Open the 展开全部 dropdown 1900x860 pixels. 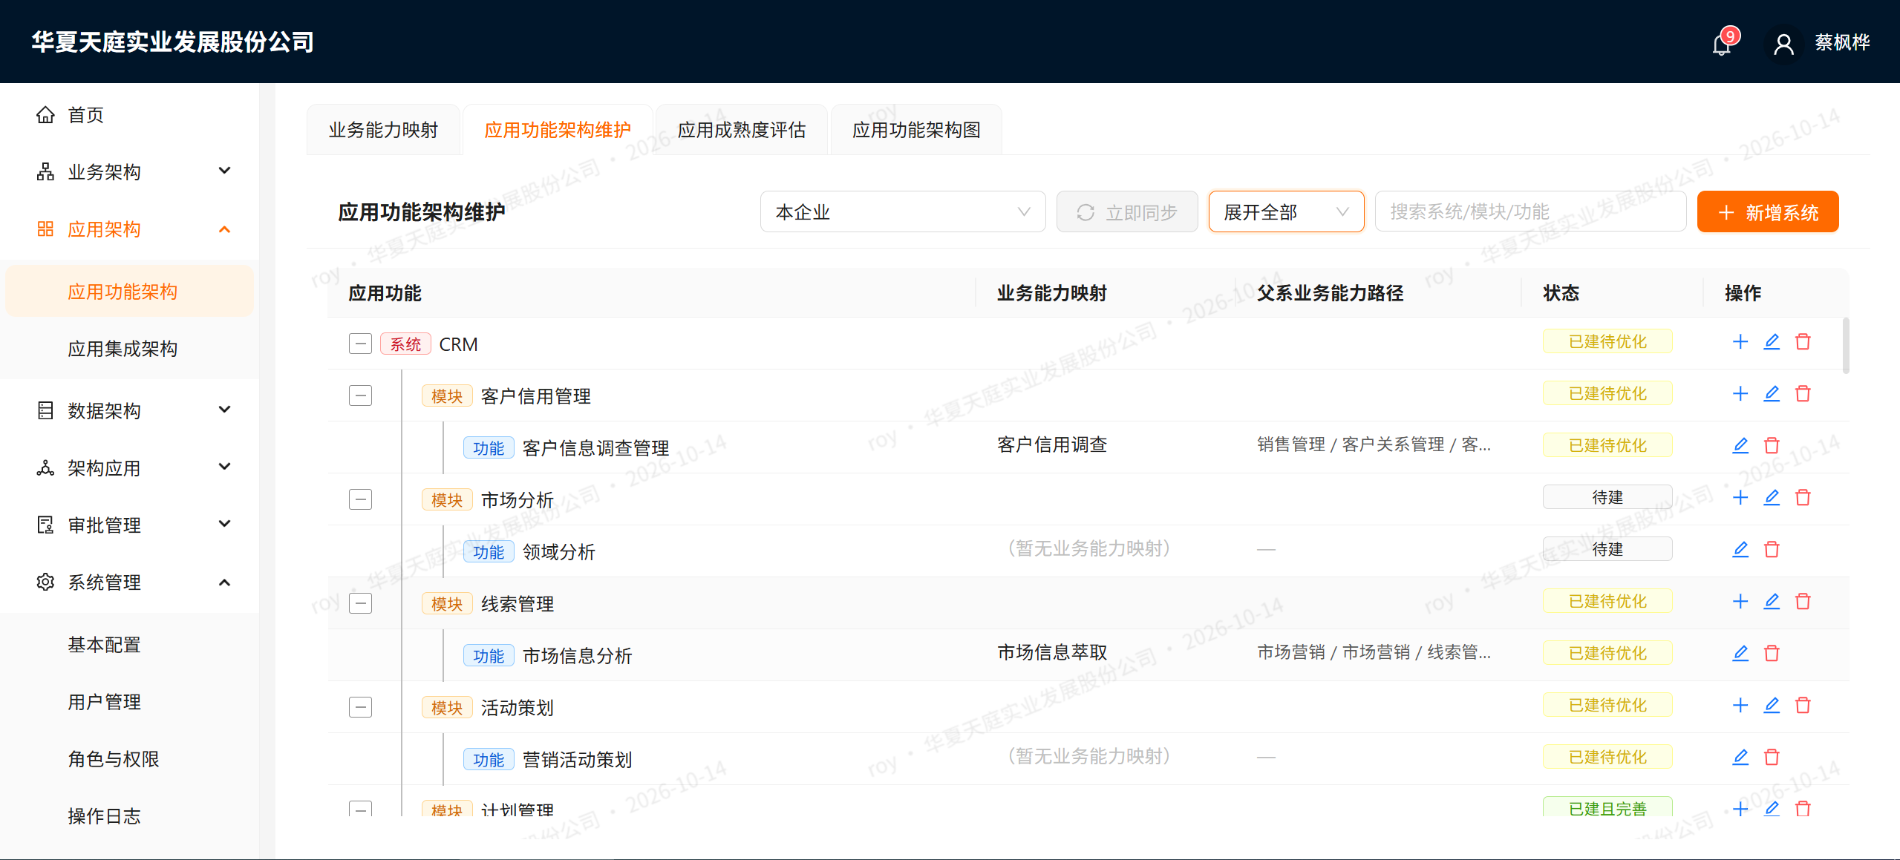point(1286,212)
